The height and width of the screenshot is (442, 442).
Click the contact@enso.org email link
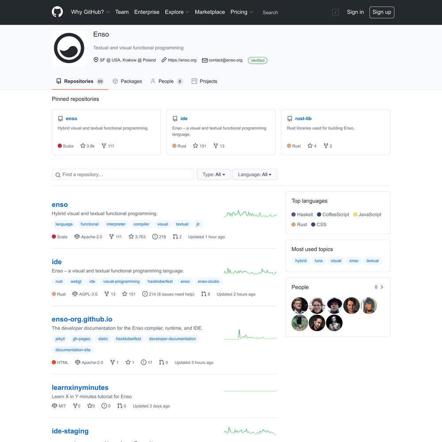(225, 60)
